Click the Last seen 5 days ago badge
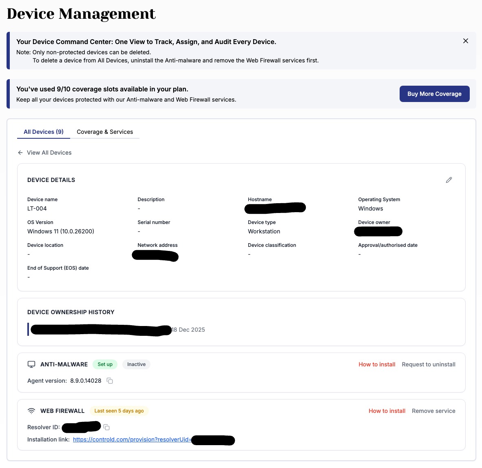This screenshot has width=482, height=468. (x=119, y=411)
